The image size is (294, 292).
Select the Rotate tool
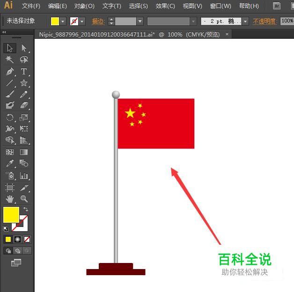(x=10, y=117)
